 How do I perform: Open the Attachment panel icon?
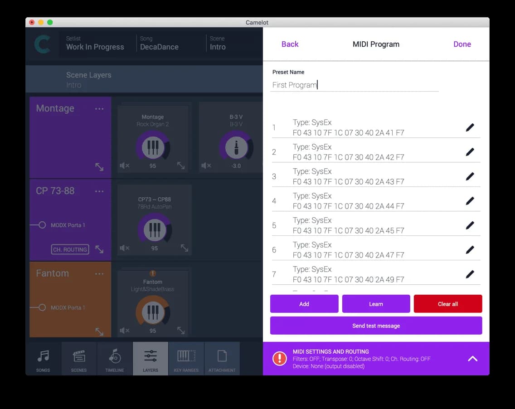point(222,359)
